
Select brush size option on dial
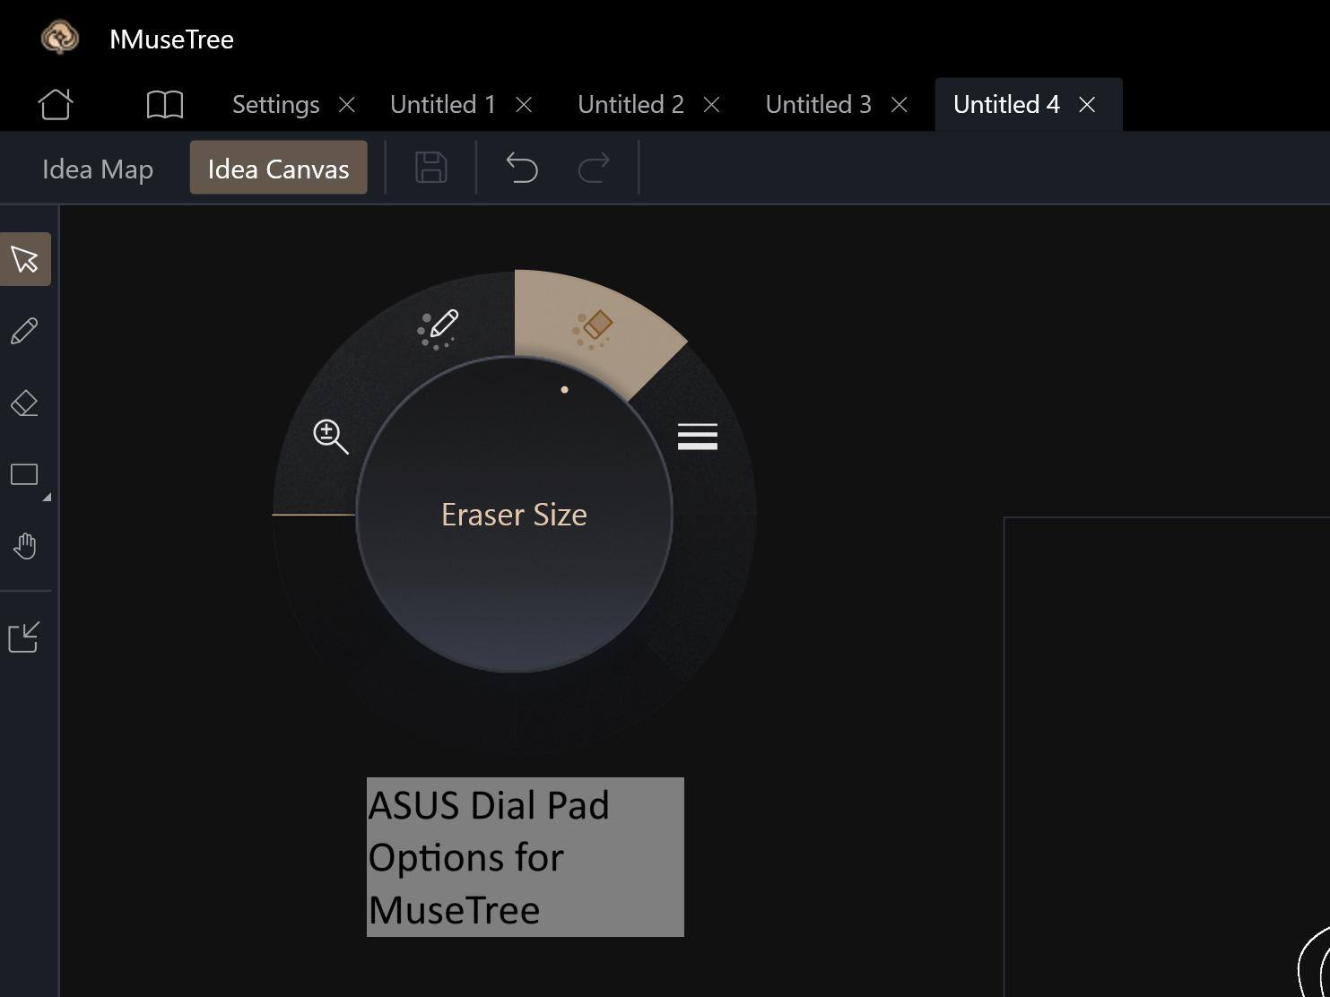439,328
